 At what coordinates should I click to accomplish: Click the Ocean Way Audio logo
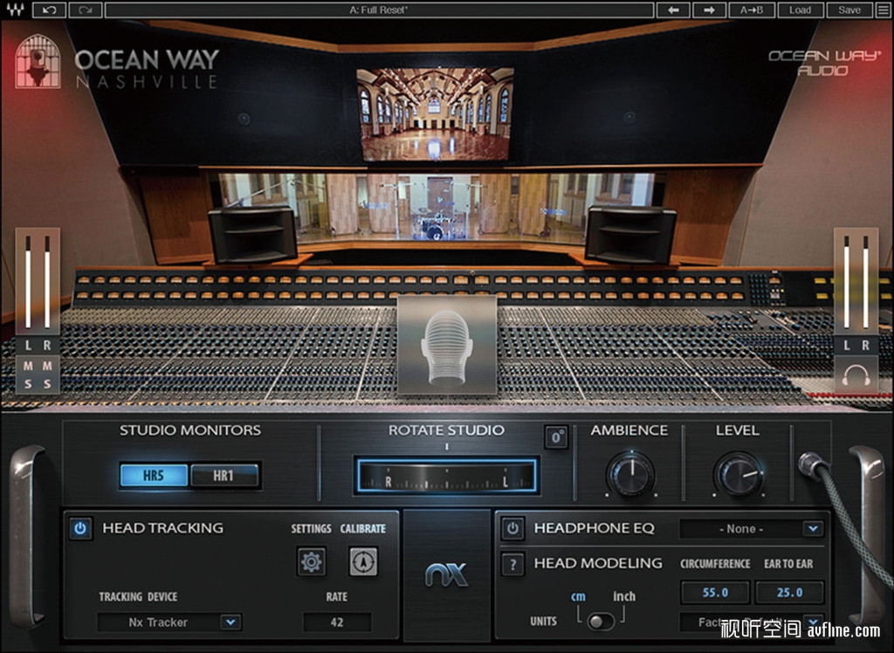823,63
